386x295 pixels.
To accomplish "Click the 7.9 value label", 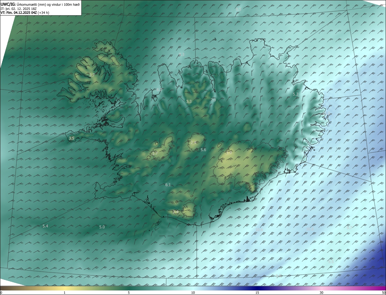I will pyautogui.click(x=213, y=100).
